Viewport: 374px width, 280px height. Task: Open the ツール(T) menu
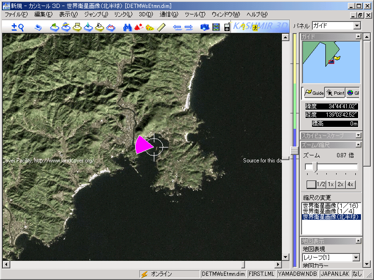click(x=195, y=14)
